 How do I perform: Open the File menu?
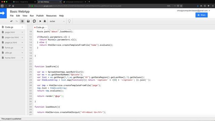point(12,16)
